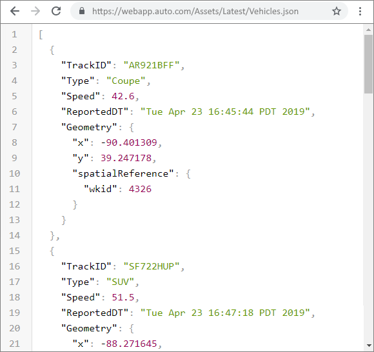Click the address bar URL field

tap(209, 11)
